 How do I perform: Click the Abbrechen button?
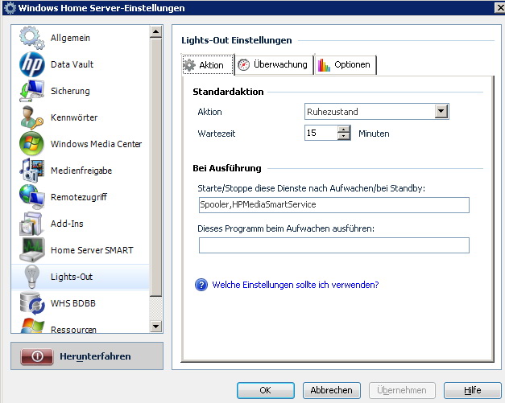pos(331,390)
